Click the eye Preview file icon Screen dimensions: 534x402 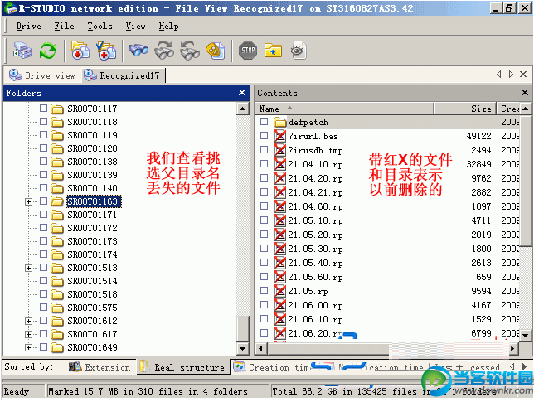[299, 51]
